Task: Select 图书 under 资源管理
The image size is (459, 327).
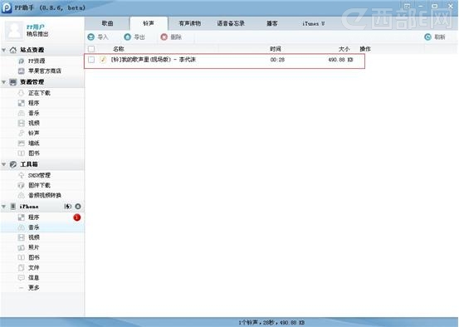Action: point(42,153)
